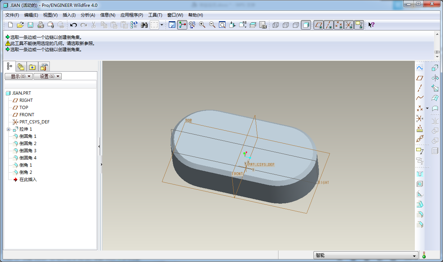Click the Undo arrow icon
443x262 pixels.
tap(74, 25)
